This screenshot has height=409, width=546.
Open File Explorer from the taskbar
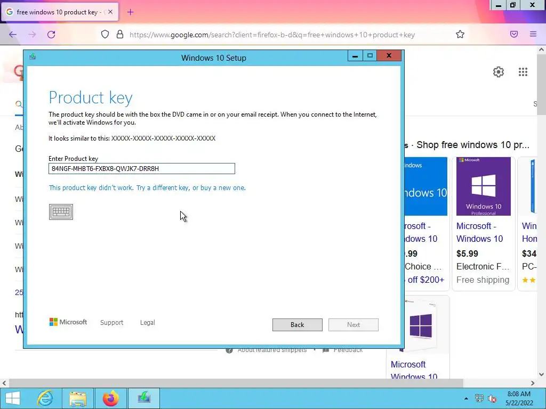tap(78, 398)
